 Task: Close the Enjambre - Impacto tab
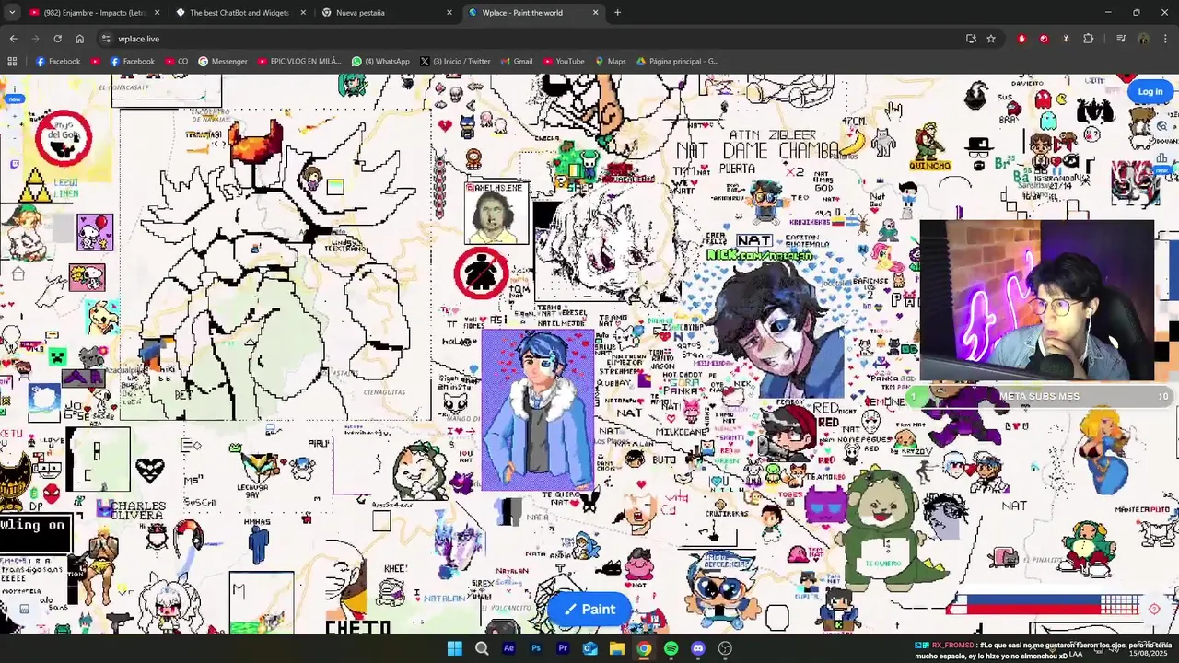[x=157, y=13]
